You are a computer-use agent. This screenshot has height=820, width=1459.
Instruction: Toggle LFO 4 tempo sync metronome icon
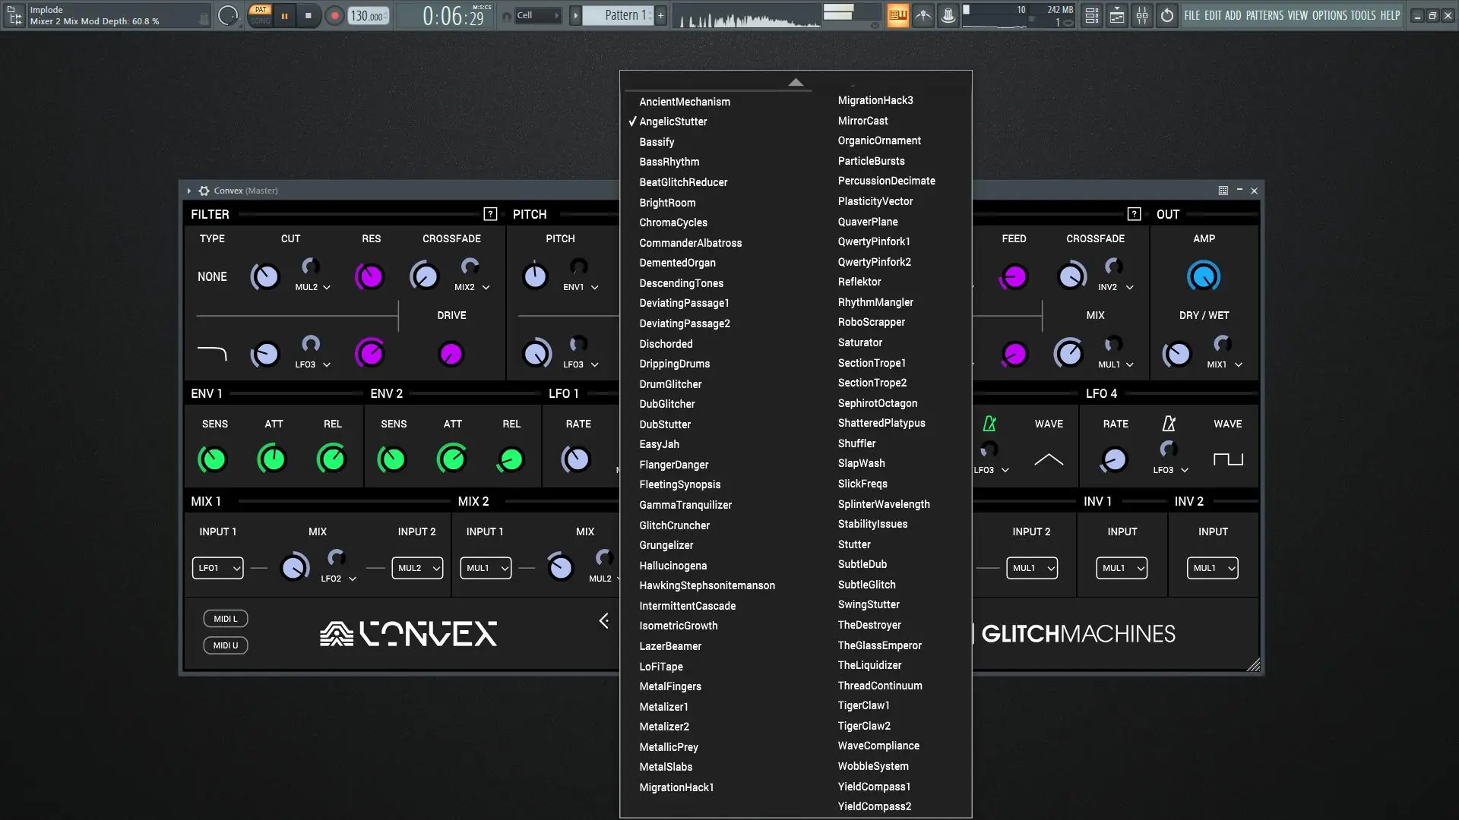[1169, 424]
